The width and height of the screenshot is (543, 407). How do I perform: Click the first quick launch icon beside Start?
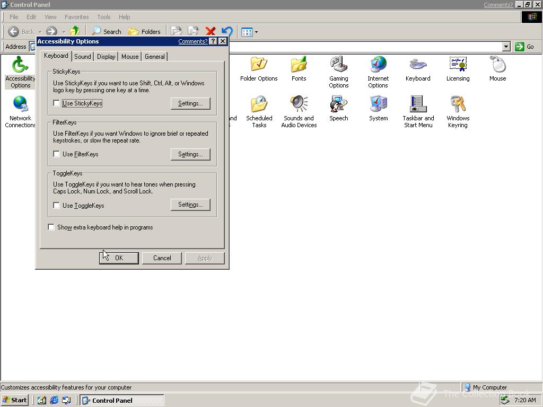(41, 400)
